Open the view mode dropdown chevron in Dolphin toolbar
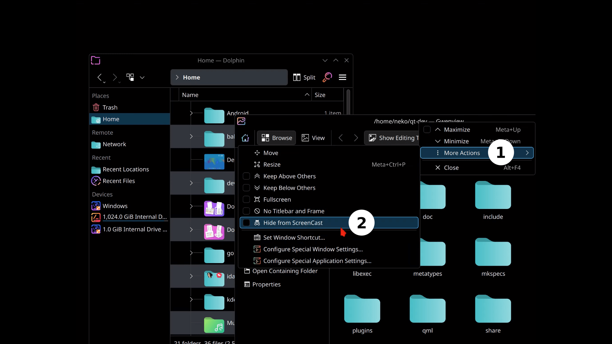 point(142,77)
